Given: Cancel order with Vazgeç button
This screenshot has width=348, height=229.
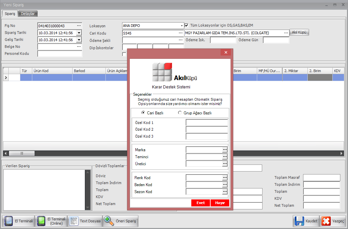Looking at the screenshot, I should [333, 221].
